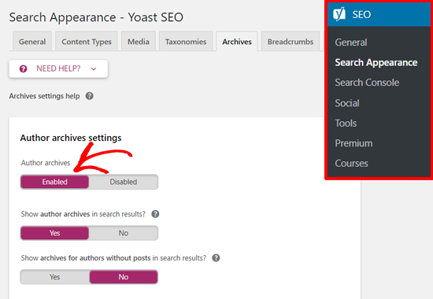This screenshot has height=299, width=433.
Task: Open the Archives settings help question icon
Action: pyautogui.click(x=89, y=96)
